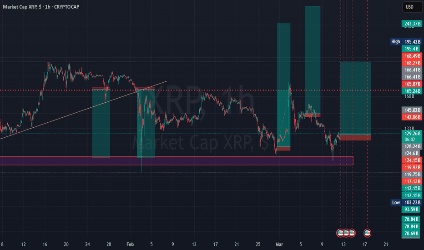Select the red stop-loss zone of the rightmost long position
This screenshot has width=424, height=250.
(x=355, y=138)
